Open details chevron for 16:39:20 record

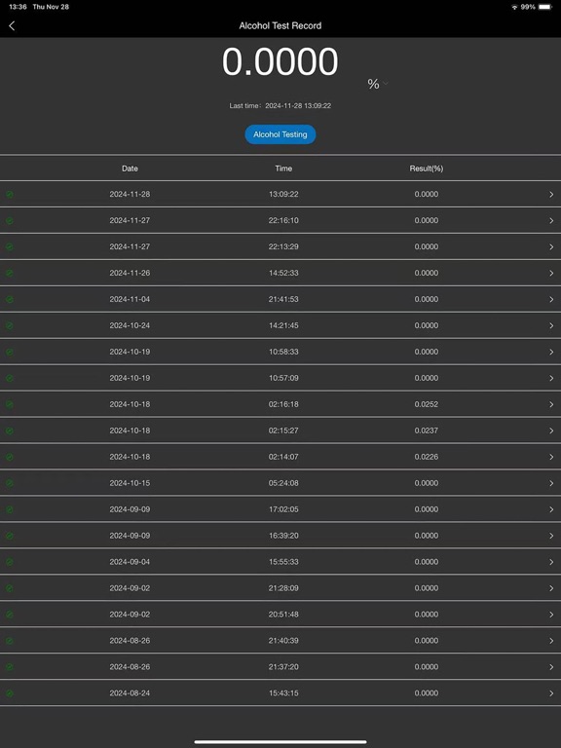click(551, 536)
